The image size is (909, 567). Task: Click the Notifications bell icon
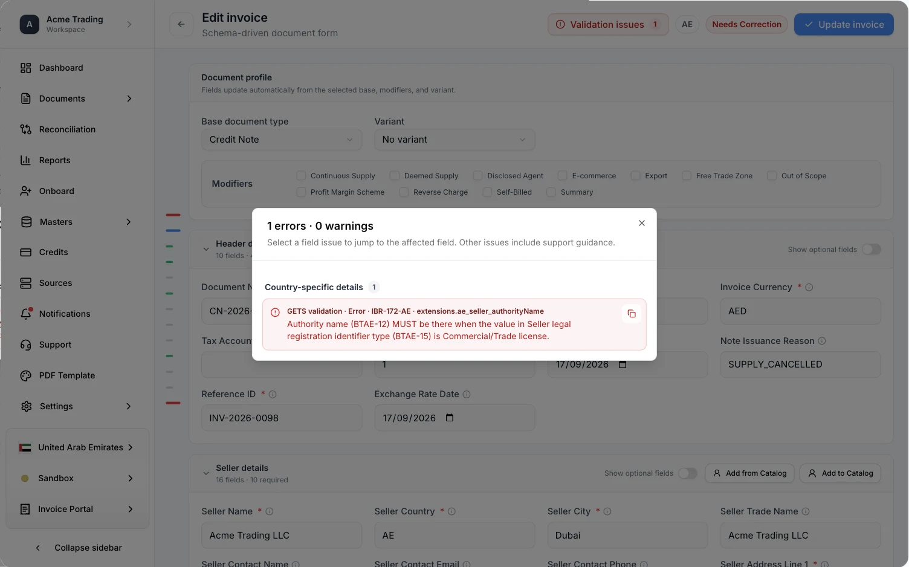[25, 314]
